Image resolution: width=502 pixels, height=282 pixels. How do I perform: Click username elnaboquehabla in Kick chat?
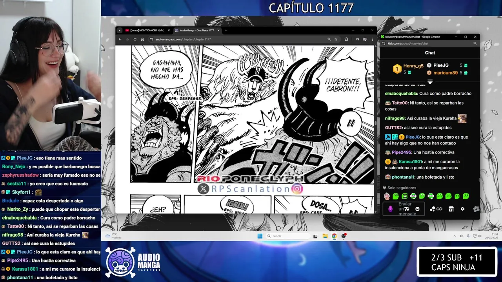pyautogui.click(x=401, y=94)
